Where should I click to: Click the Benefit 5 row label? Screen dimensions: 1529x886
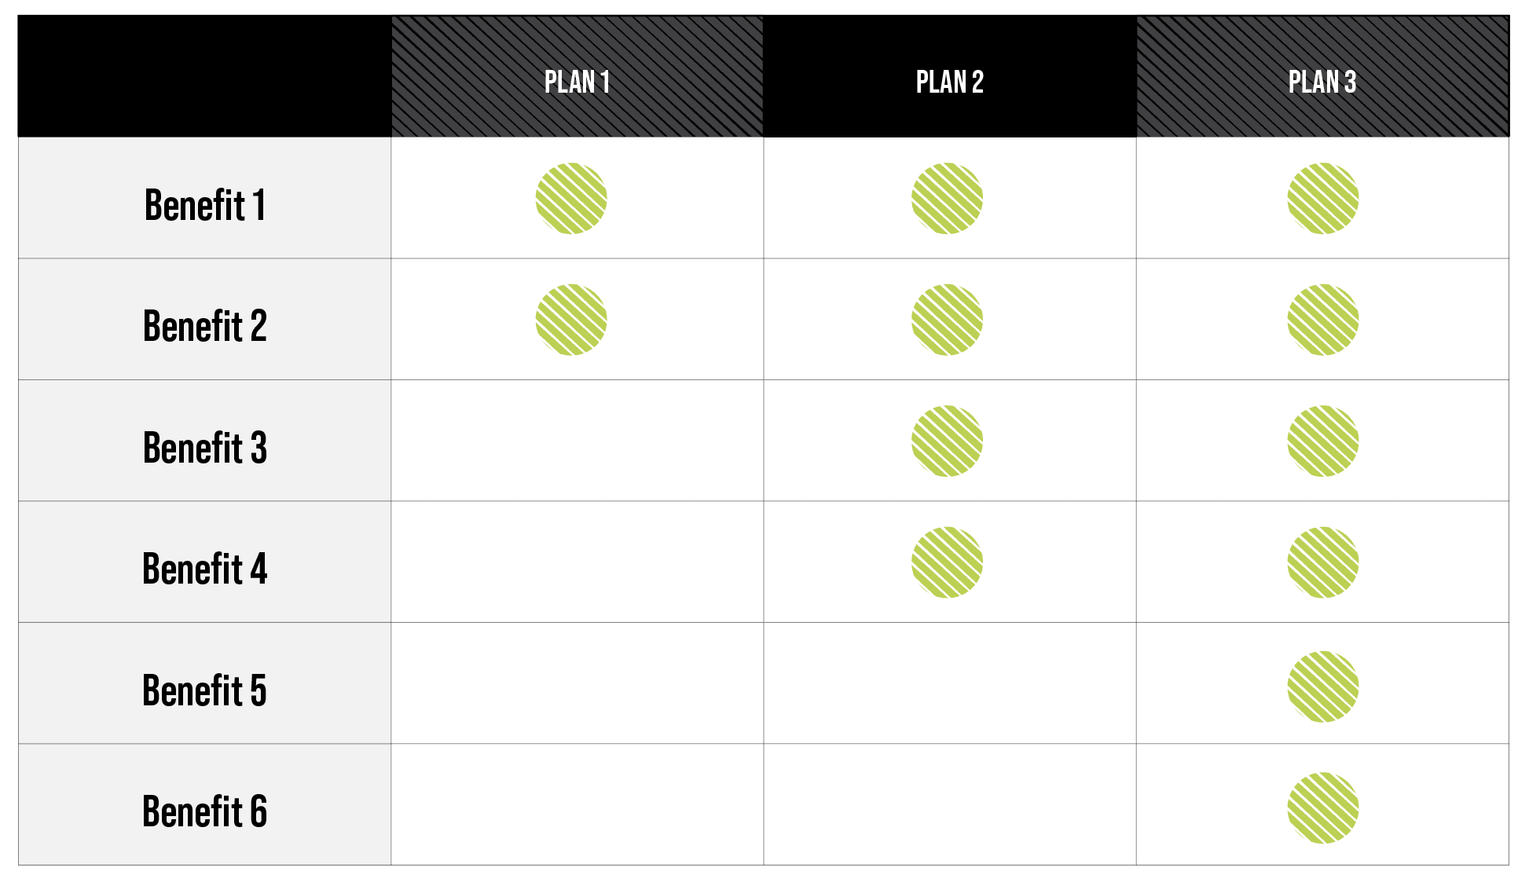pos(205,691)
